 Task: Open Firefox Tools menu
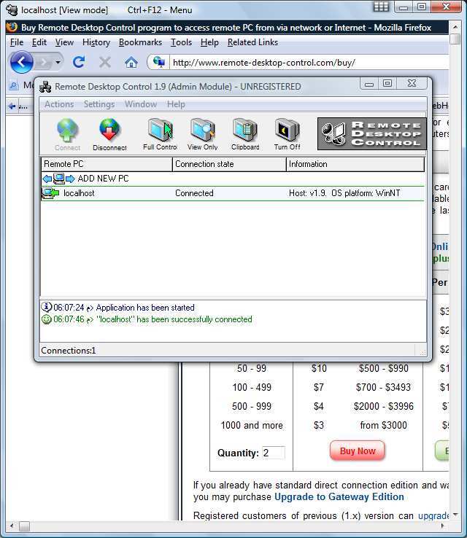[x=181, y=42]
